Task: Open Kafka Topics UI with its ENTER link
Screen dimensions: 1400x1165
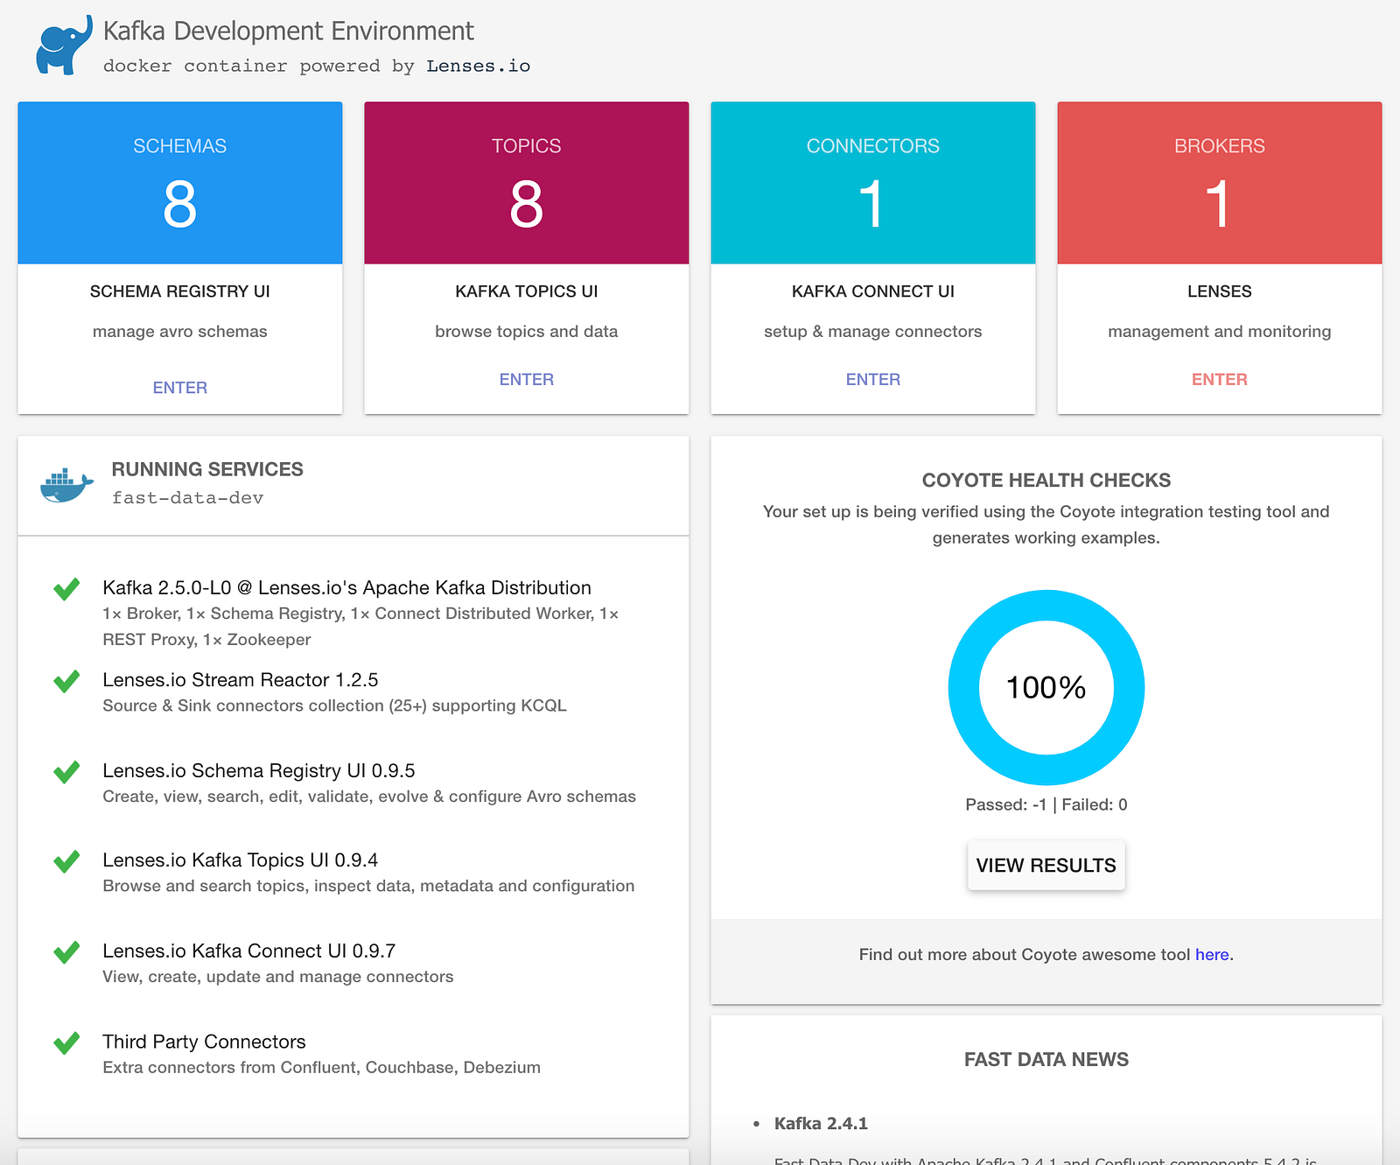Action: click(527, 380)
